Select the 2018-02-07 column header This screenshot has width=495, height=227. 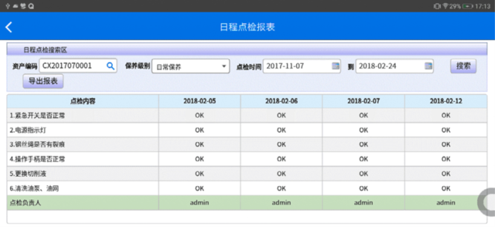click(x=363, y=101)
